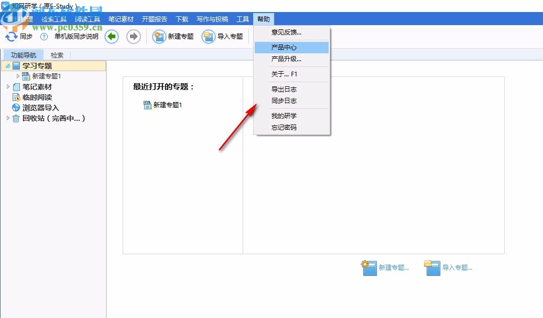
Task: Click the gray forward navigation arrow
Action: coord(134,36)
